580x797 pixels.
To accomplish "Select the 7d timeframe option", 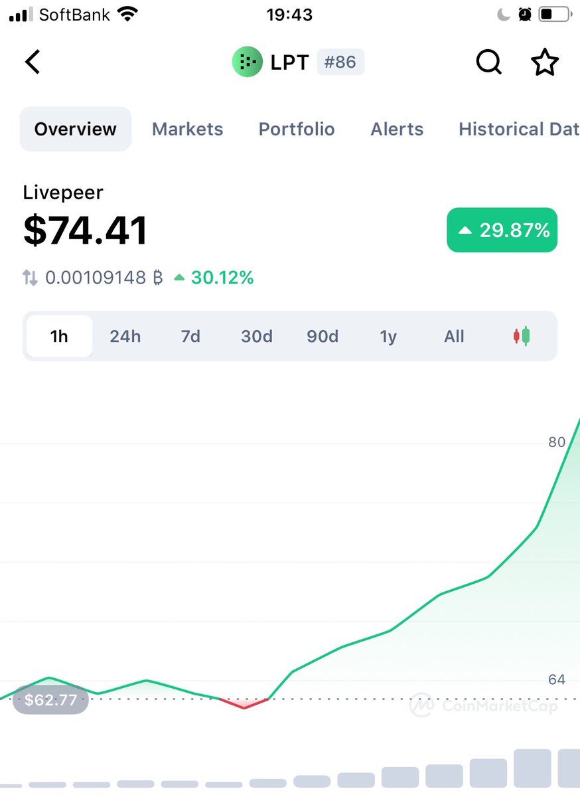I will click(190, 336).
